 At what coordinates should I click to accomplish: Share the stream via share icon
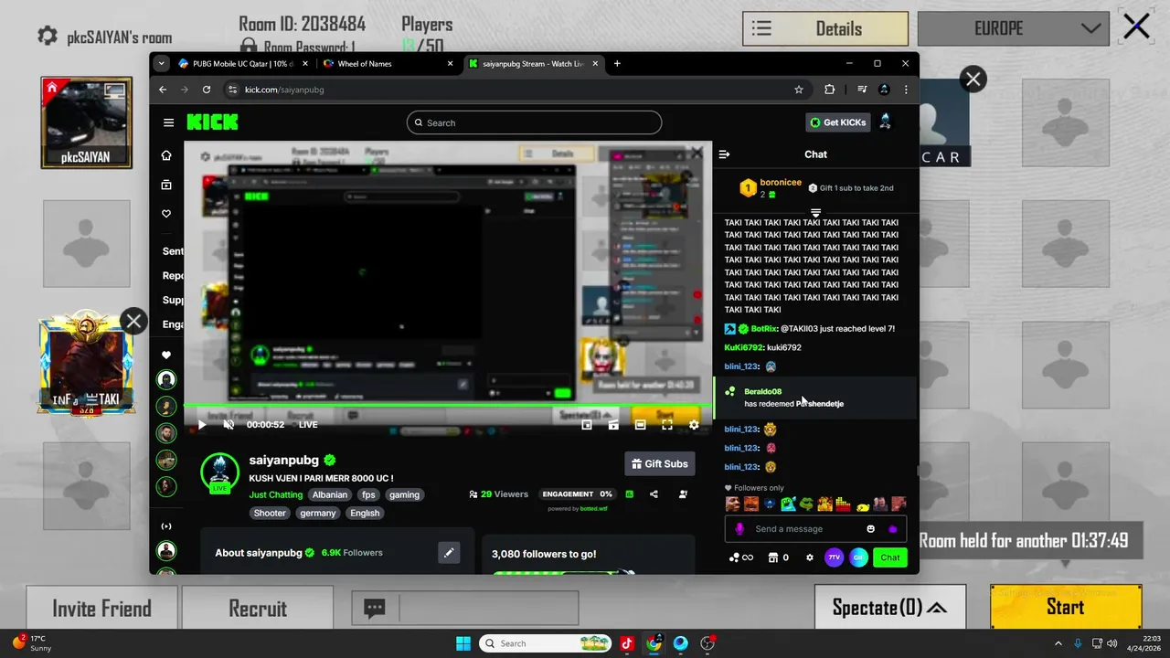pyautogui.click(x=654, y=494)
